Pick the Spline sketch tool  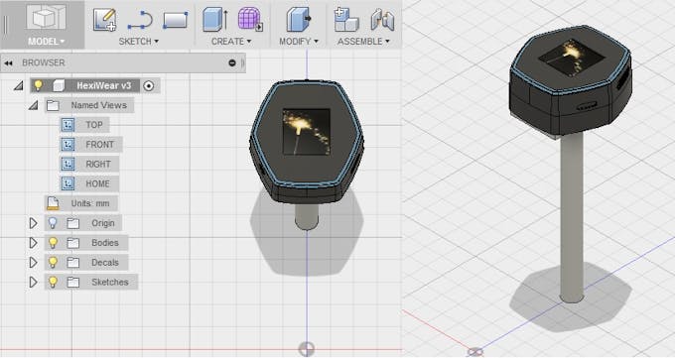140,20
